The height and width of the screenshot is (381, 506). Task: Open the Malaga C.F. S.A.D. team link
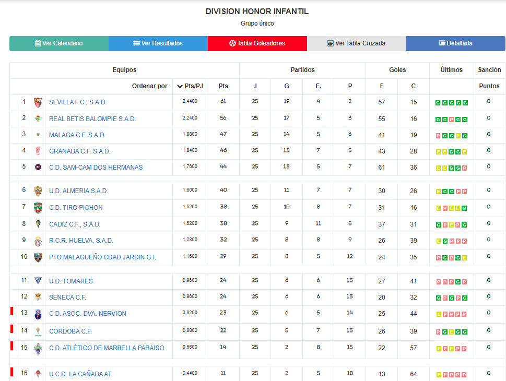pyautogui.click(x=77, y=135)
